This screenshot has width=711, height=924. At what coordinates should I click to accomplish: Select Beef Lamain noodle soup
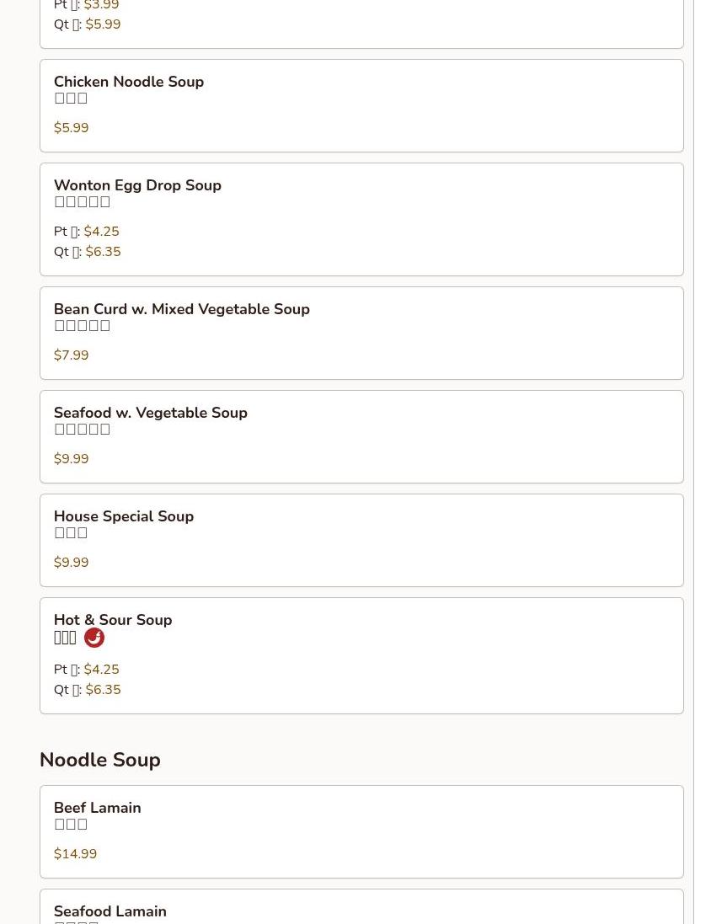(97, 808)
